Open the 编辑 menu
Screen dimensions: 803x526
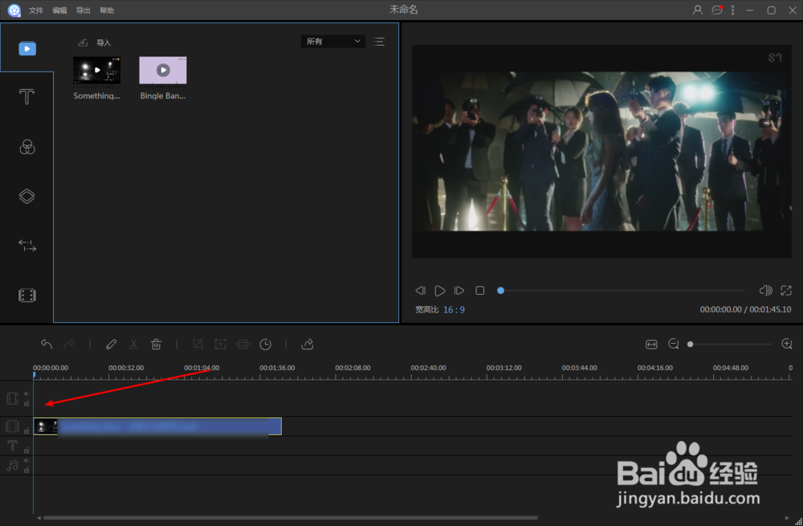[x=59, y=10]
